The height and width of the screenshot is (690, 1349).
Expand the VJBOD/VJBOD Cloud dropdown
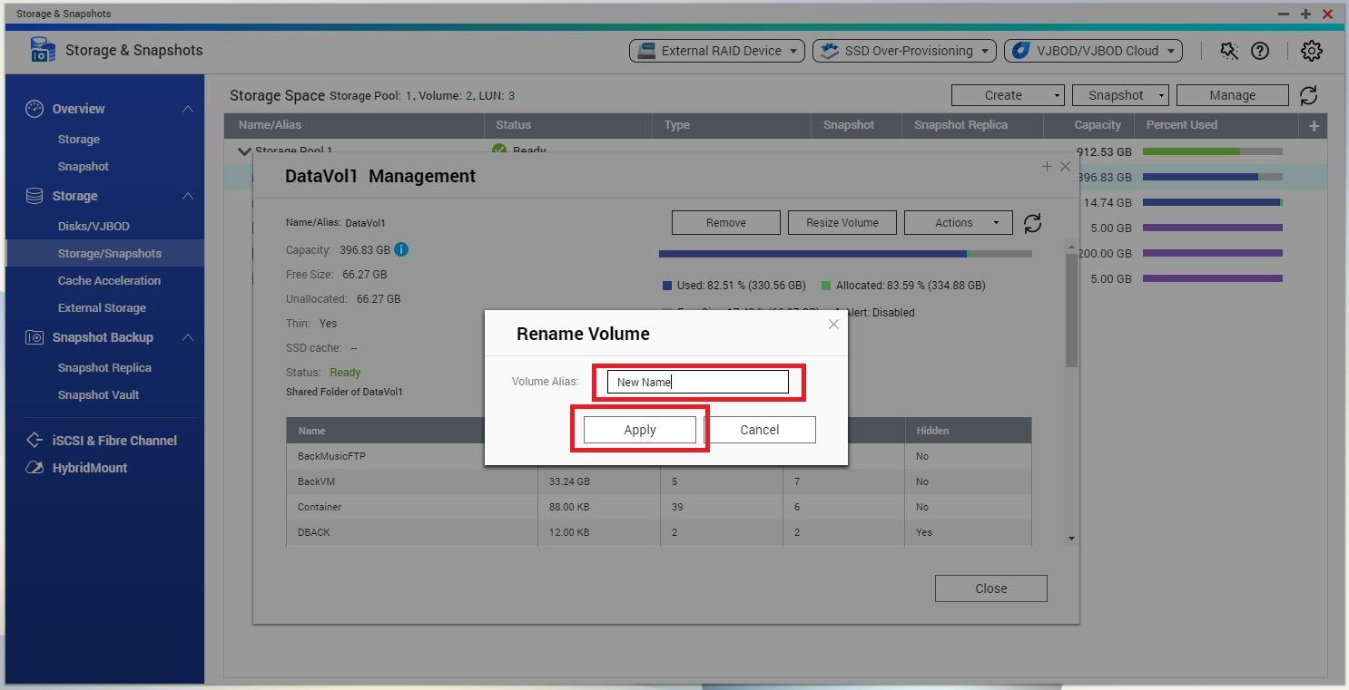1093,51
